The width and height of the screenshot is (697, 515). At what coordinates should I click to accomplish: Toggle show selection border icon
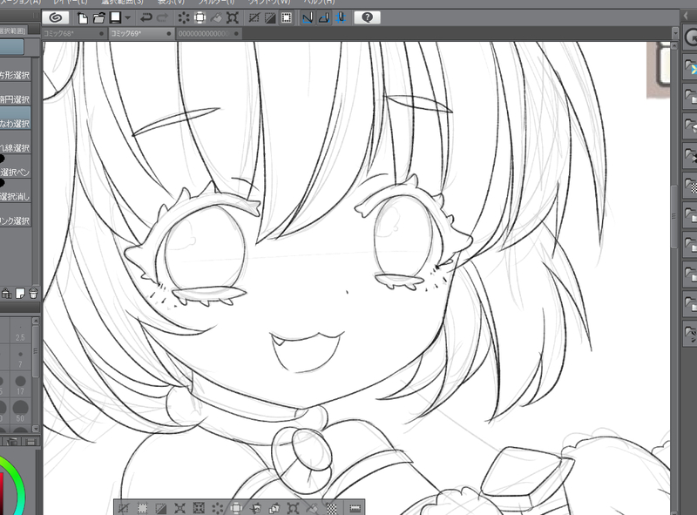pyautogui.click(x=287, y=17)
